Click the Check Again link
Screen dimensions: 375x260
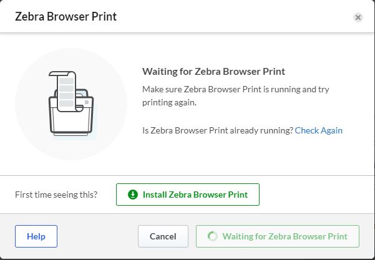tap(318, 130)
